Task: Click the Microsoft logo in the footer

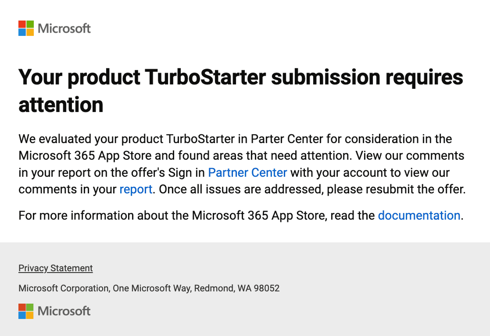Action: click(x=54, y=311)
